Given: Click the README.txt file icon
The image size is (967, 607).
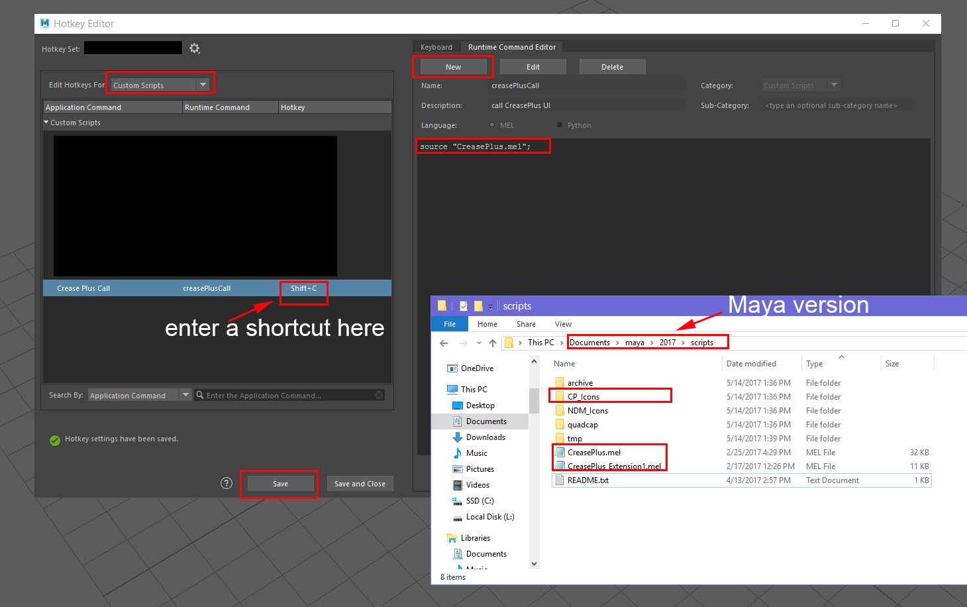Looking at the screenshot, I should click(560, 480).
